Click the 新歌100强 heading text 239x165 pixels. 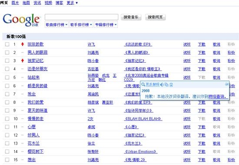click(16, 37)
